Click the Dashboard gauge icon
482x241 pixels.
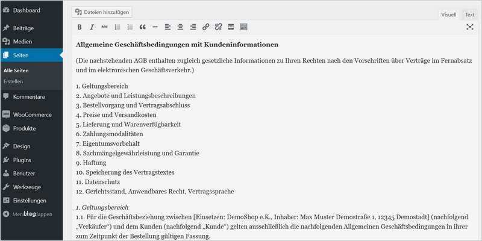[6, 10]
